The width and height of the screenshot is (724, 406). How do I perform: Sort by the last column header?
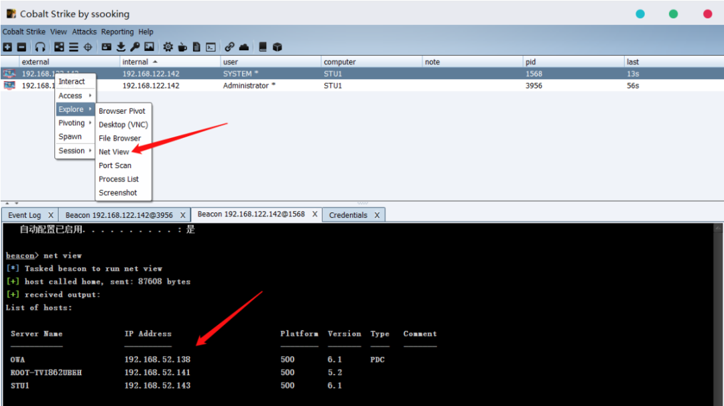(674, 62)
